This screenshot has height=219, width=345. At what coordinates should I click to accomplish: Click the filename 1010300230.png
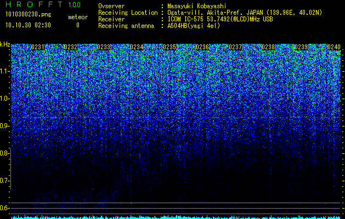pos(29,15)
